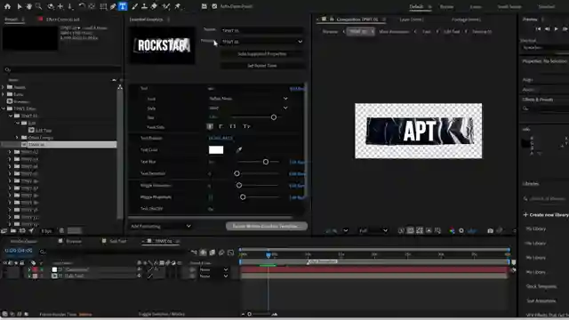Click Wiggle Magnitude slider handle

pyautogui.click(x=243, y=197)
